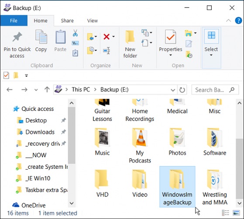Viewport: 244px width, 219px height.
Task: Switch to details view in status bar
Action: (226, 212)
